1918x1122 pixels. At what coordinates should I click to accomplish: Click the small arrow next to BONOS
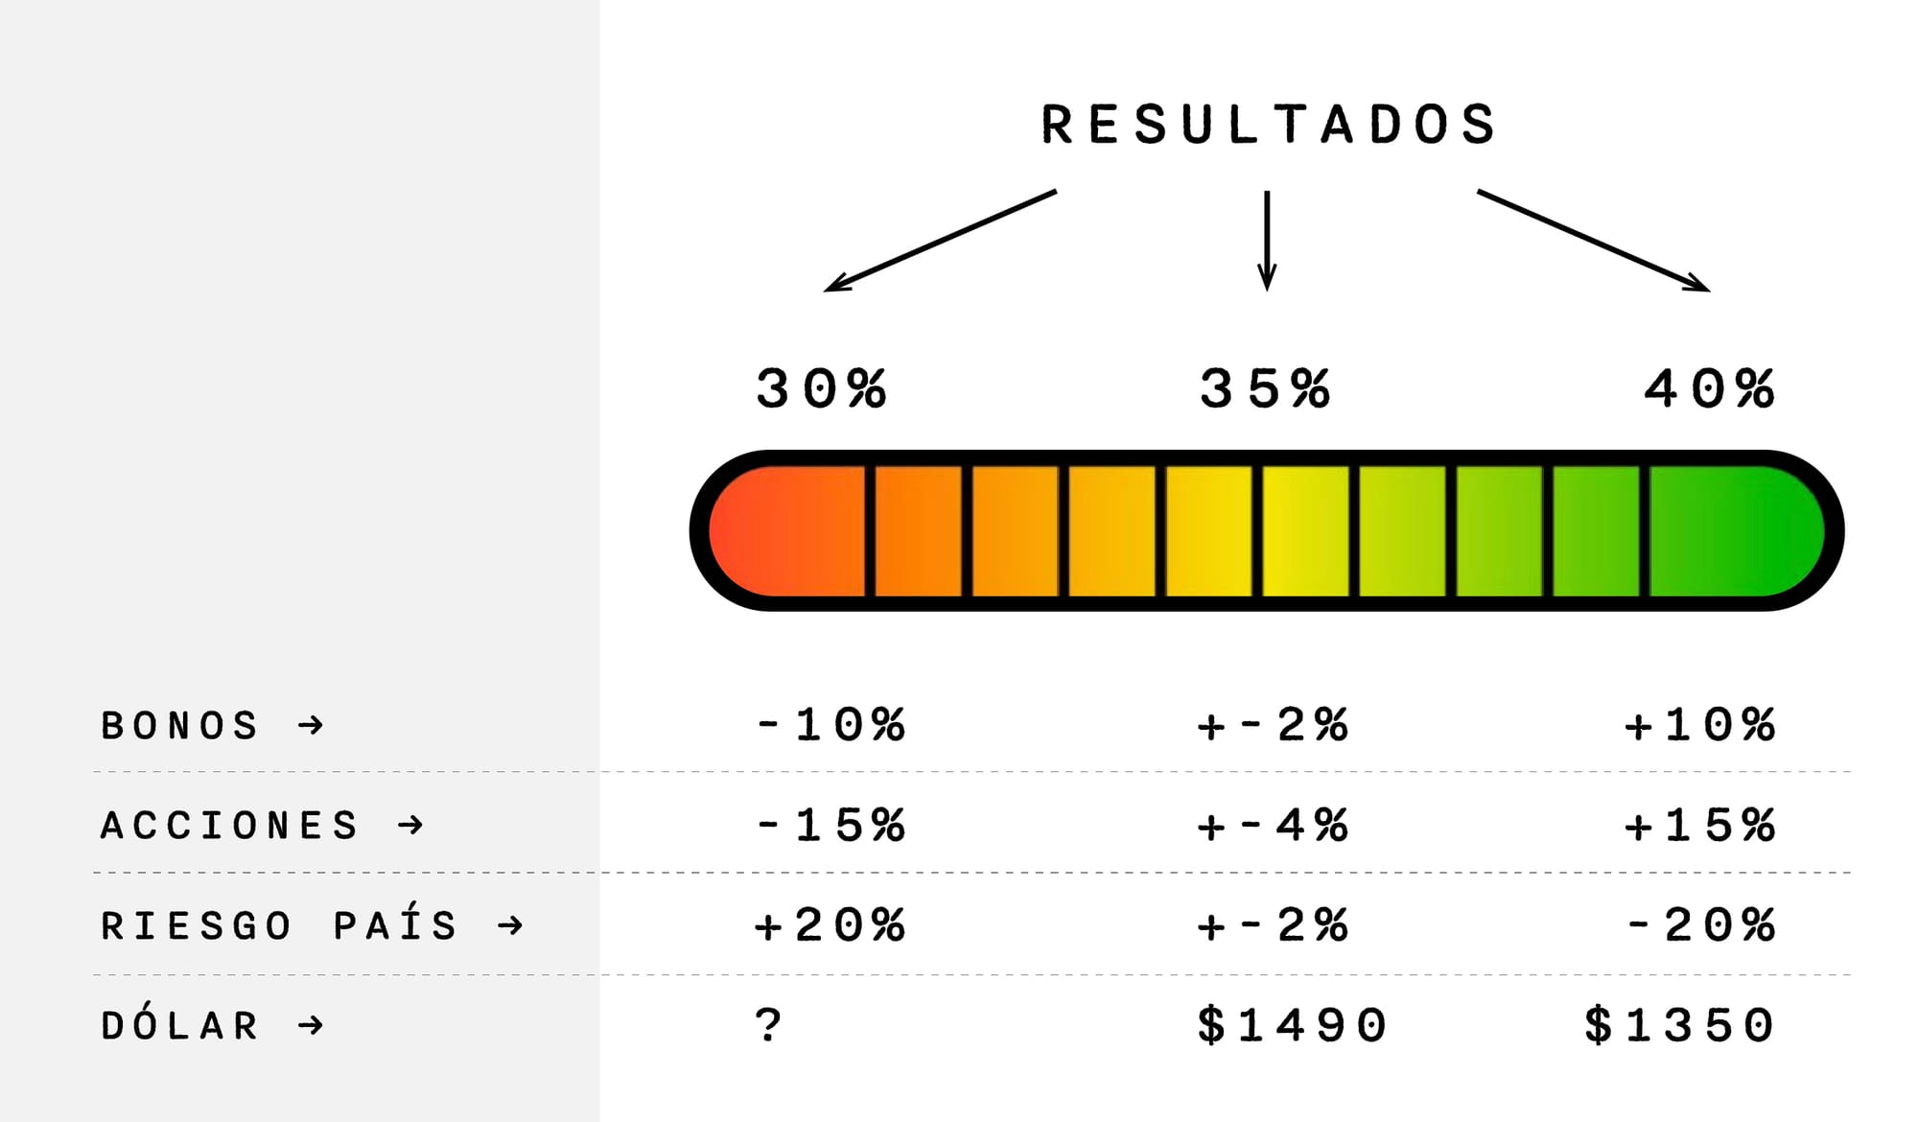311,725
